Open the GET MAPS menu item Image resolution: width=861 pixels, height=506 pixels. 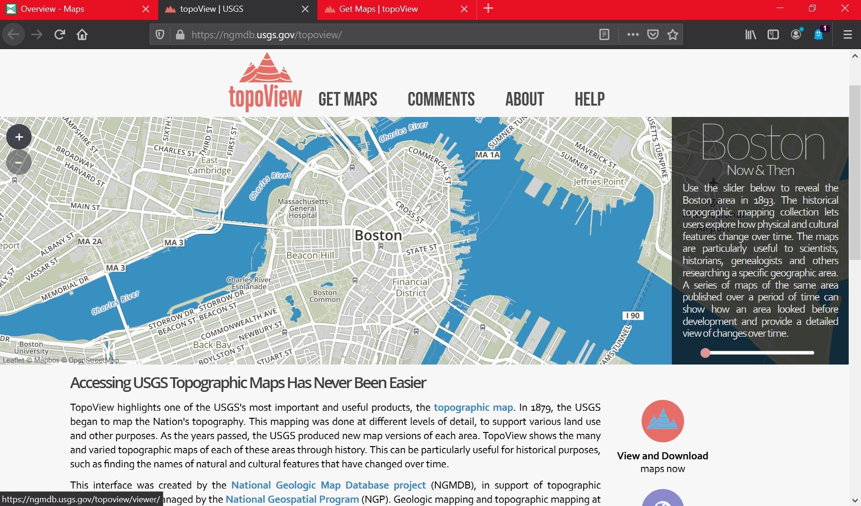pos(348,99)
